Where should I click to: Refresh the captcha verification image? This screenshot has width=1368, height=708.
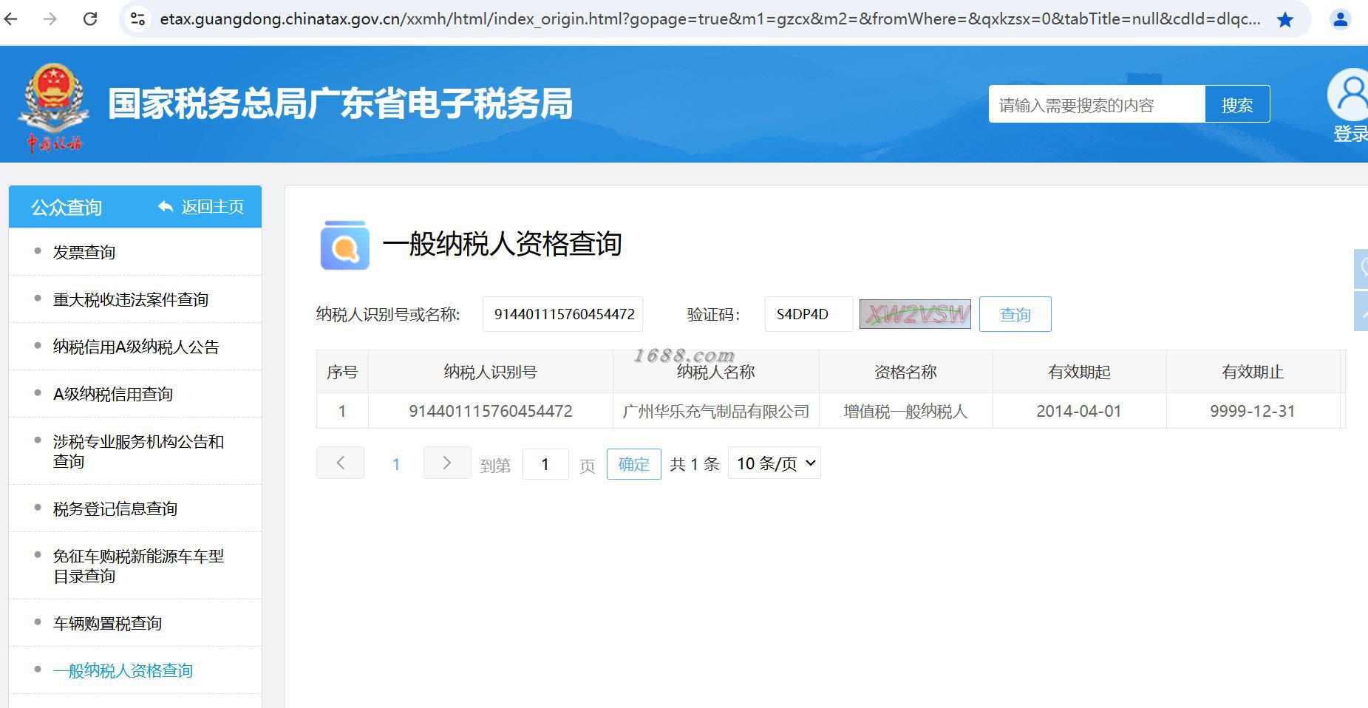pyautogui.click(x=915, y=315)
